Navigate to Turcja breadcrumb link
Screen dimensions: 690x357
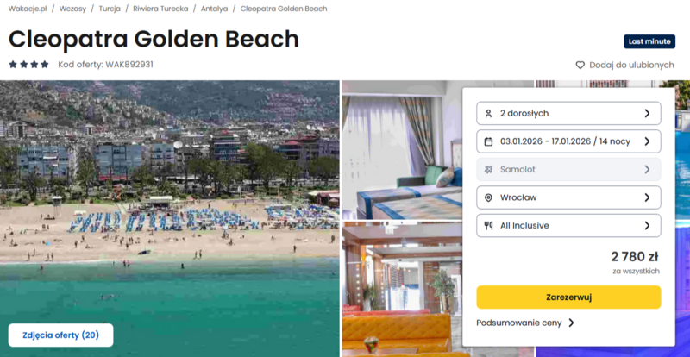[x=110, y=9]
